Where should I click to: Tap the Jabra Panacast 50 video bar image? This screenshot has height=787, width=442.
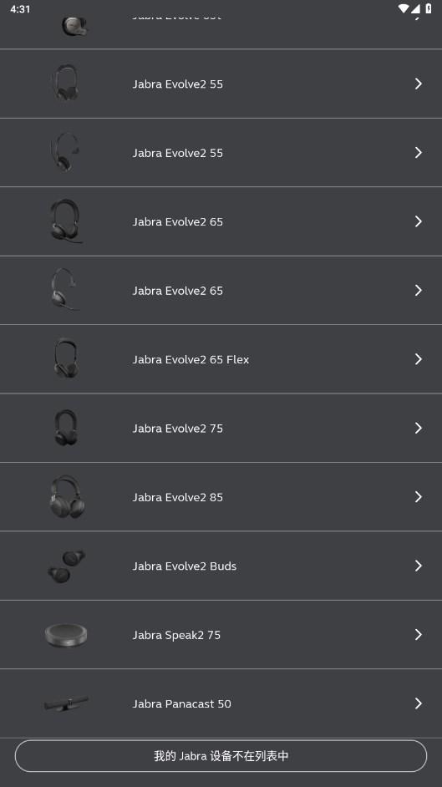[x=66, y=703]
